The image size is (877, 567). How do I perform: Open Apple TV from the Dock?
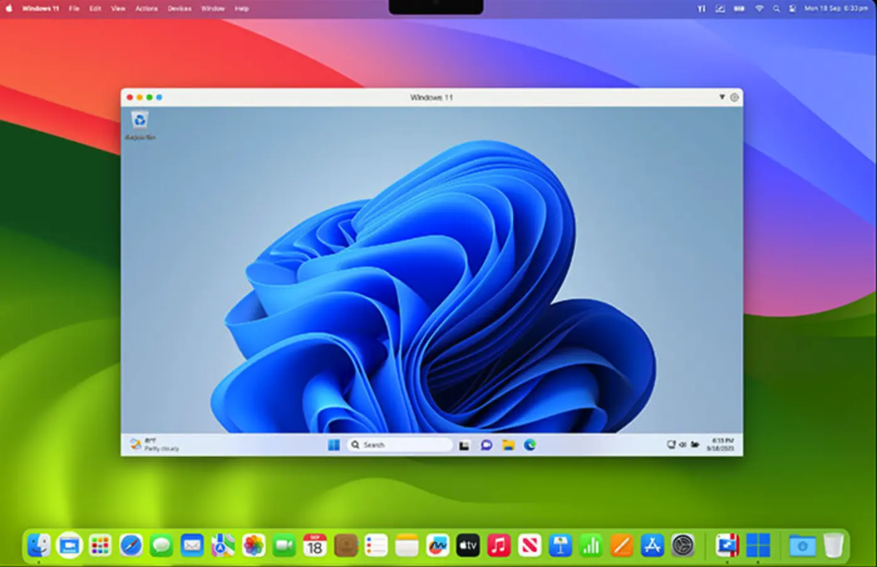tap(468, 545)
